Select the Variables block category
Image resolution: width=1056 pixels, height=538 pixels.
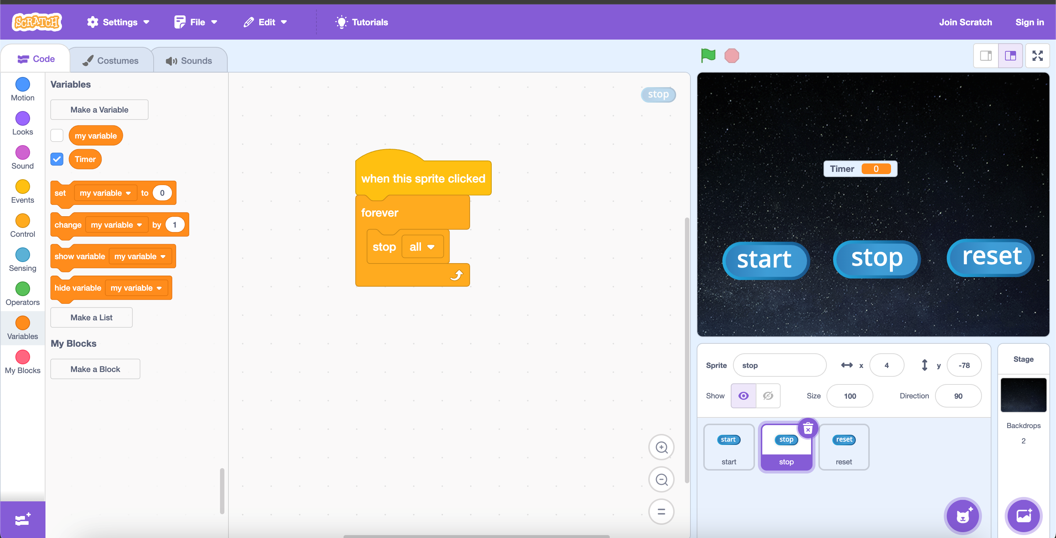[22, 328]
